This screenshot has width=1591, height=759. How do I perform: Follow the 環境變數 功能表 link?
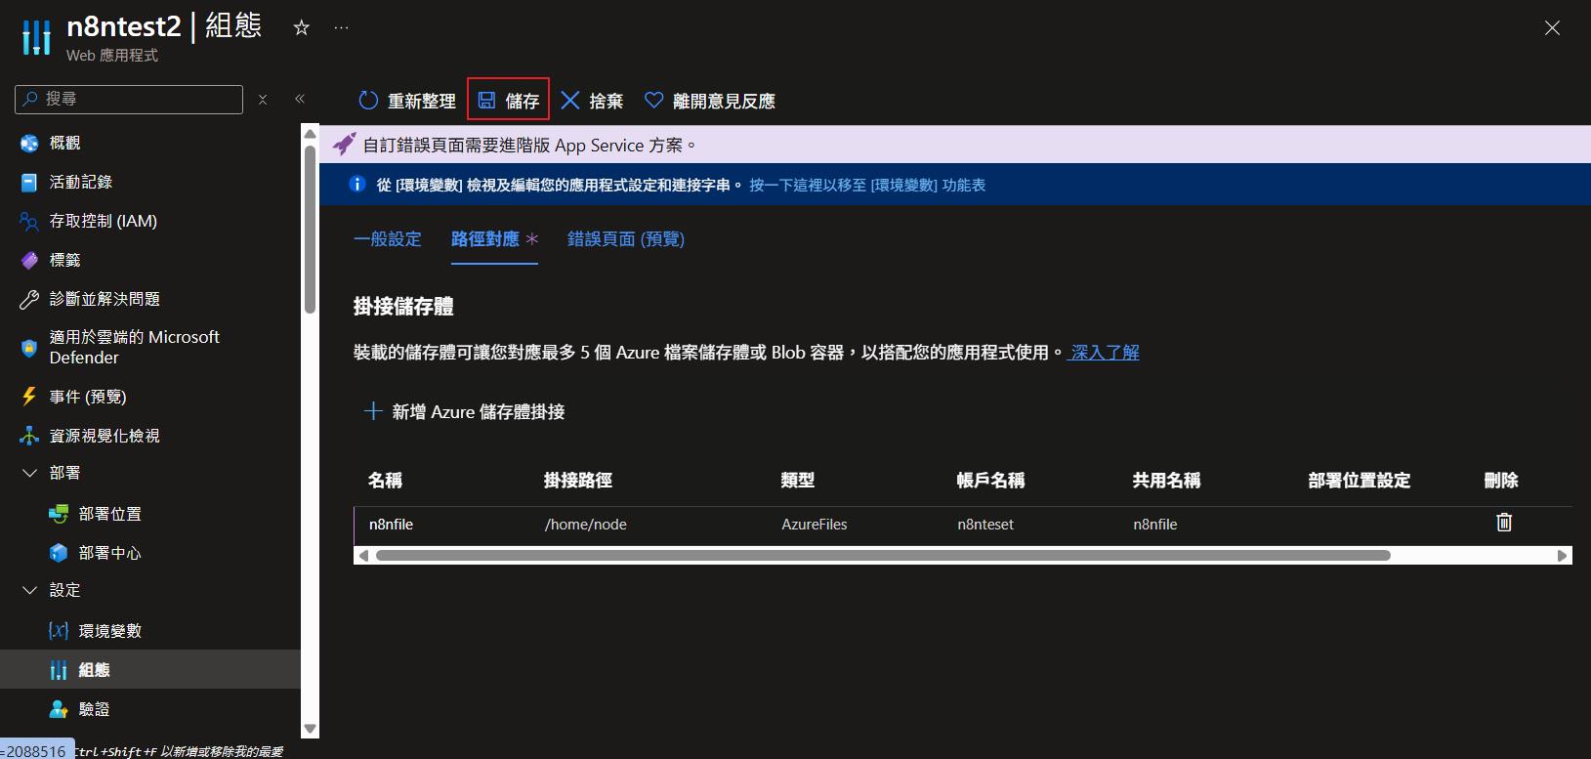(x=867, y=185)
